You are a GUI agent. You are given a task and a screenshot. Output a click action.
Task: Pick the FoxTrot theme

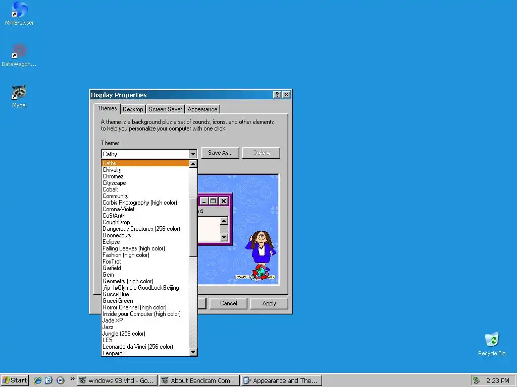point(145,262)
